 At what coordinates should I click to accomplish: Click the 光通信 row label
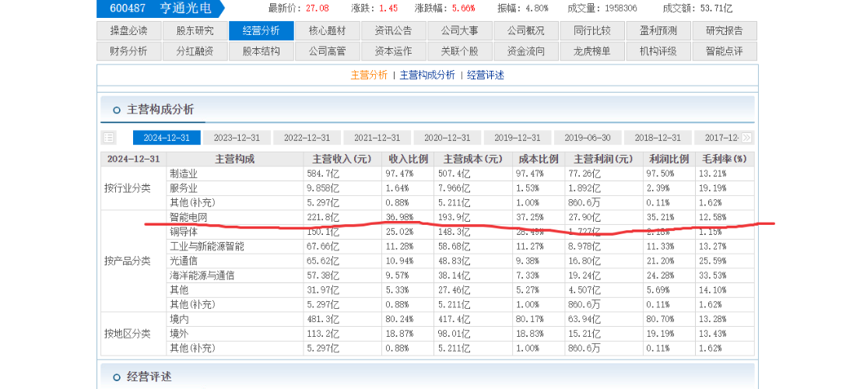(184, 261)
